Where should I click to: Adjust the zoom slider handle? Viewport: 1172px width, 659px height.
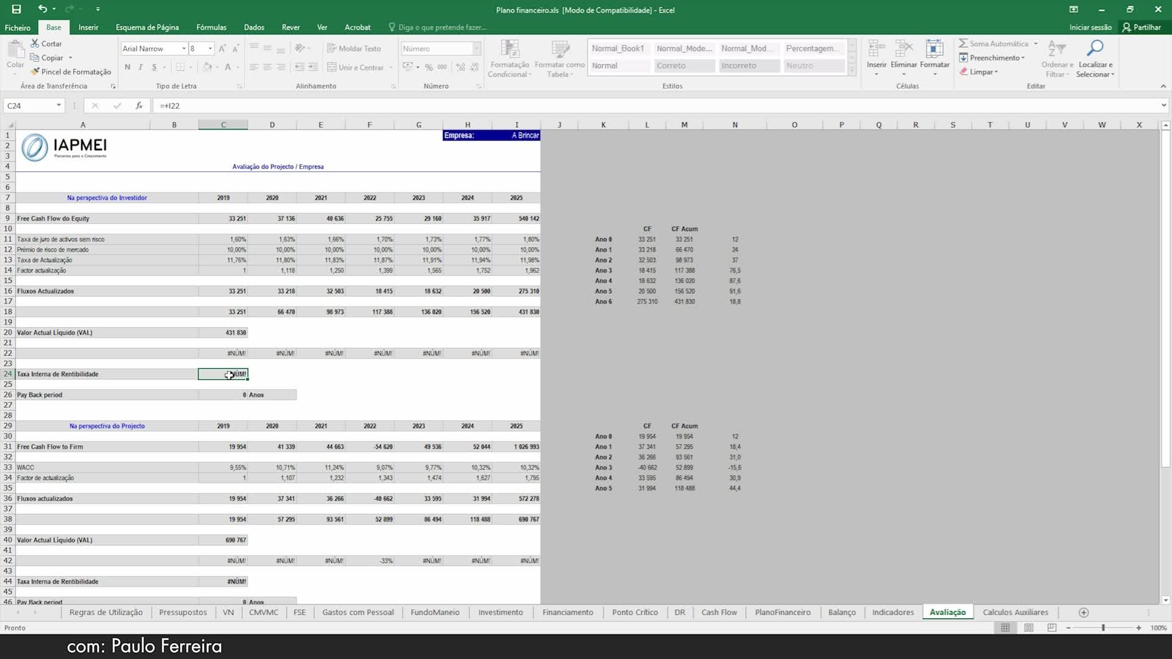click(x=1103, y=627)
